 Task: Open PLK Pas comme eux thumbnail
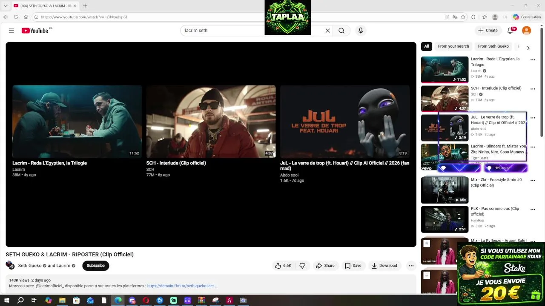(x=445, y=219)
